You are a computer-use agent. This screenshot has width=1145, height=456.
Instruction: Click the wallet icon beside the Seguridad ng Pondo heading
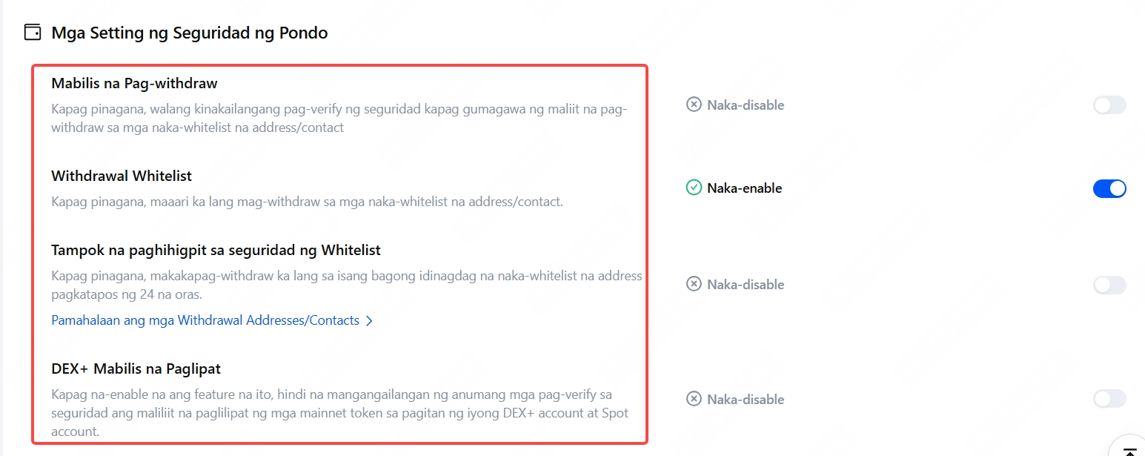33,33
